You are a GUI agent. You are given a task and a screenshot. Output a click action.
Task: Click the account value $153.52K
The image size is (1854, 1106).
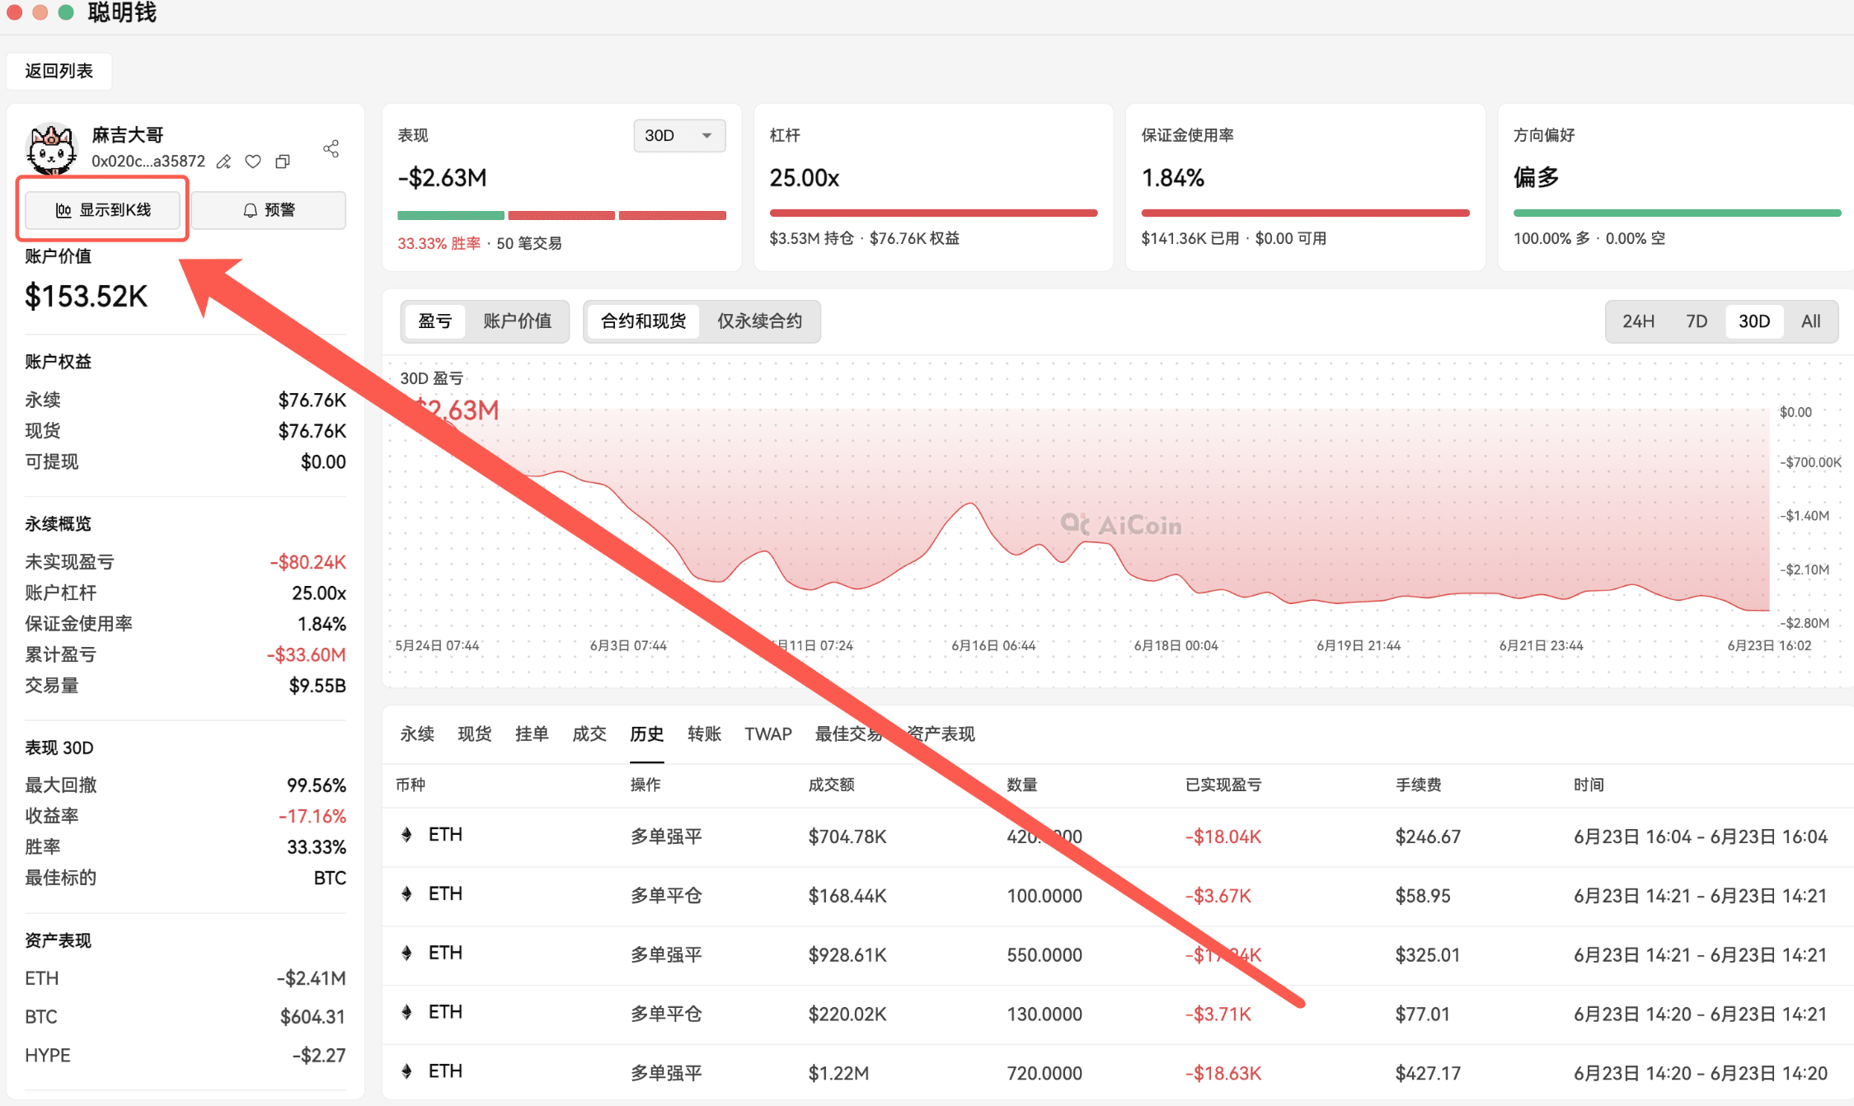[x=87, y=297]
